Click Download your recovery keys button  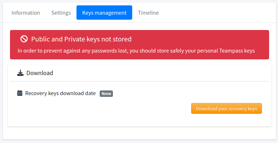tap(227, 108)
